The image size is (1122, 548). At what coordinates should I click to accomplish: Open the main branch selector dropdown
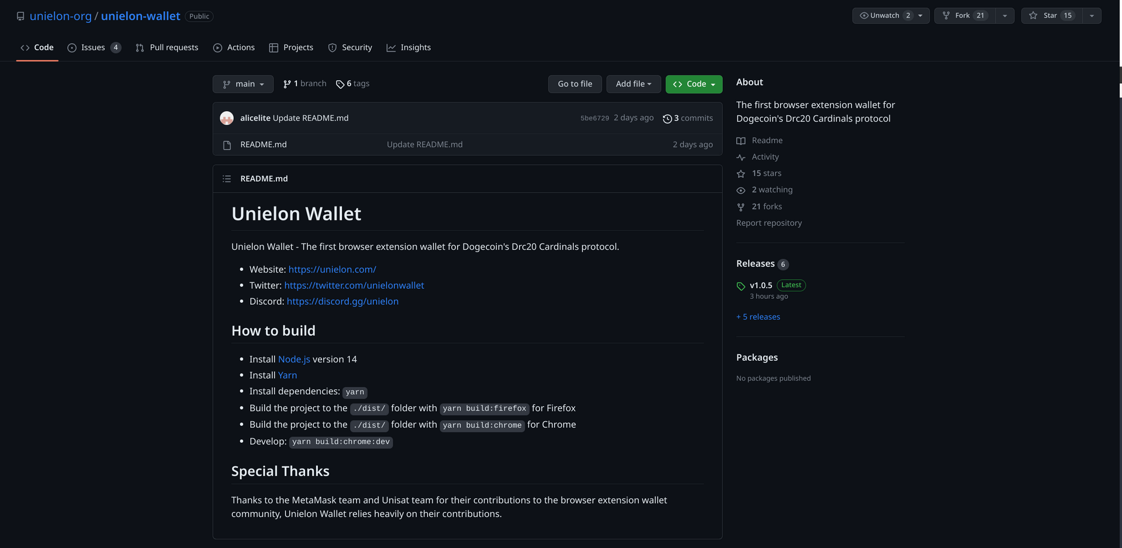(243, 84)
